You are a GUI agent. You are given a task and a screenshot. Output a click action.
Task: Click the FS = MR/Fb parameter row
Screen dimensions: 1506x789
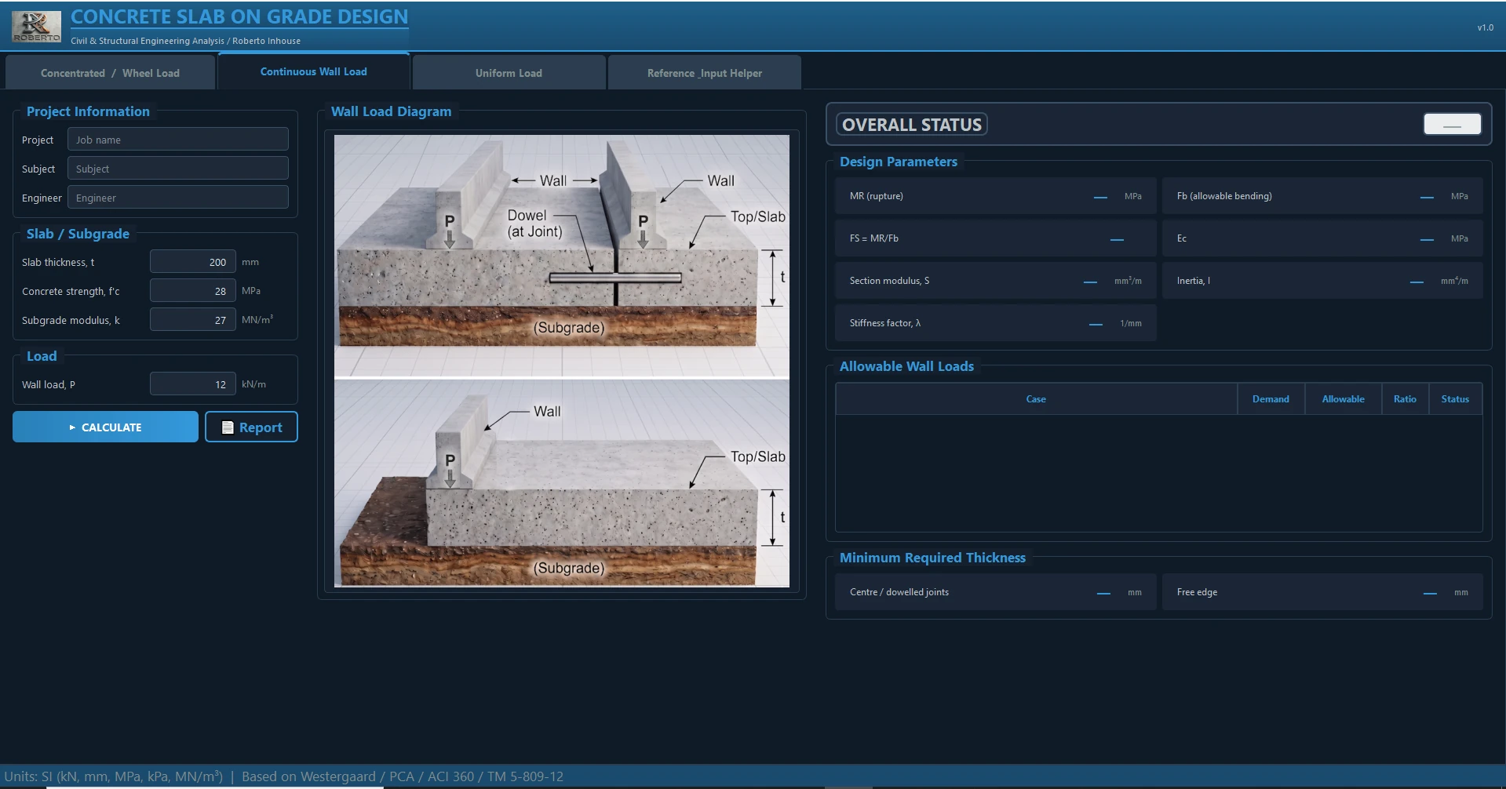pos(996,238)
